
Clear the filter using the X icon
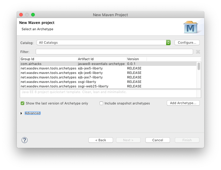[198, 52]
